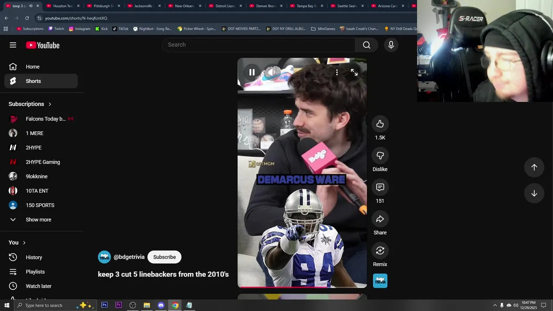Click the Share arrow icon
The image size is (553, 311).
click(380, 219)
